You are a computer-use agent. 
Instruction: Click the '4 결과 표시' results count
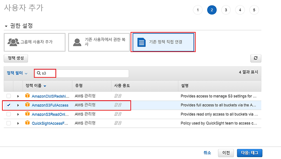248,72
